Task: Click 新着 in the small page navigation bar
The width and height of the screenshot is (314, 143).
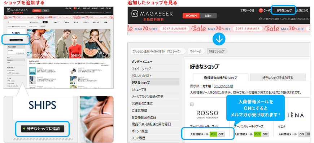Action: click(106, 22)
